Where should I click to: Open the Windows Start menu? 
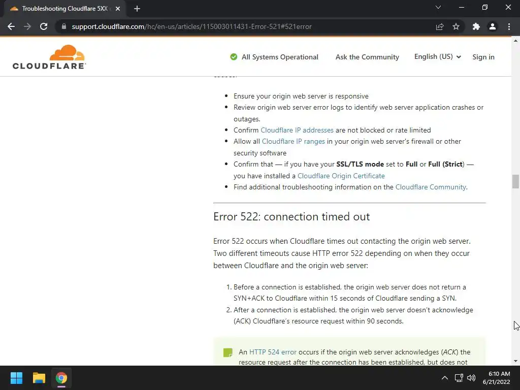pos(16,378)
